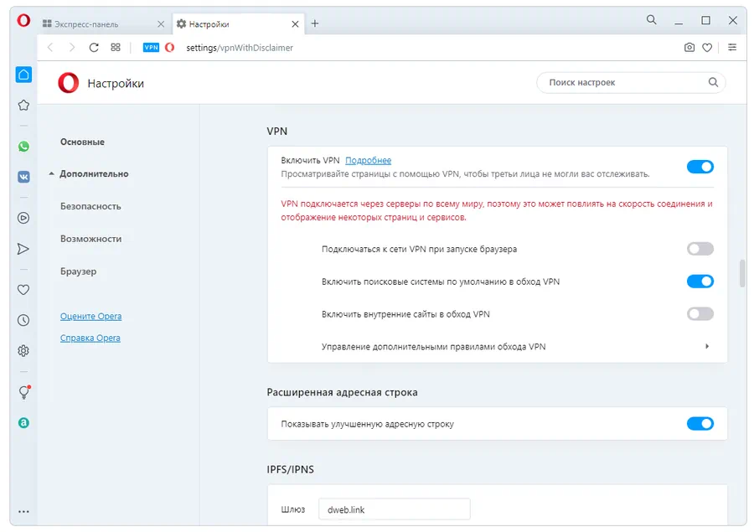Enable connecting to VPN at browser startup
The image size is (754, 532).
tap(700, 248)
